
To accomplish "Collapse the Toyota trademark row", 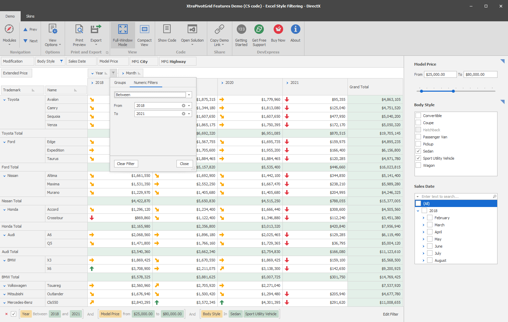I will click(4, 100).
